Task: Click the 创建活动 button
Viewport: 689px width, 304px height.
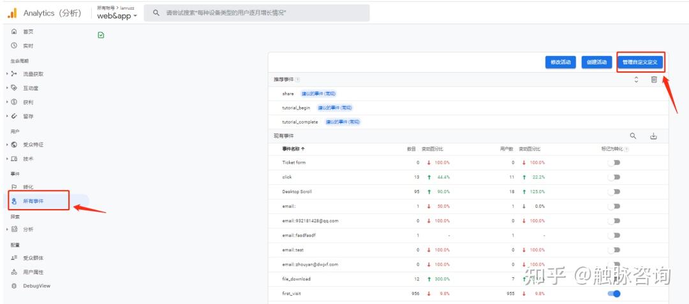Action: click(596, 62)
